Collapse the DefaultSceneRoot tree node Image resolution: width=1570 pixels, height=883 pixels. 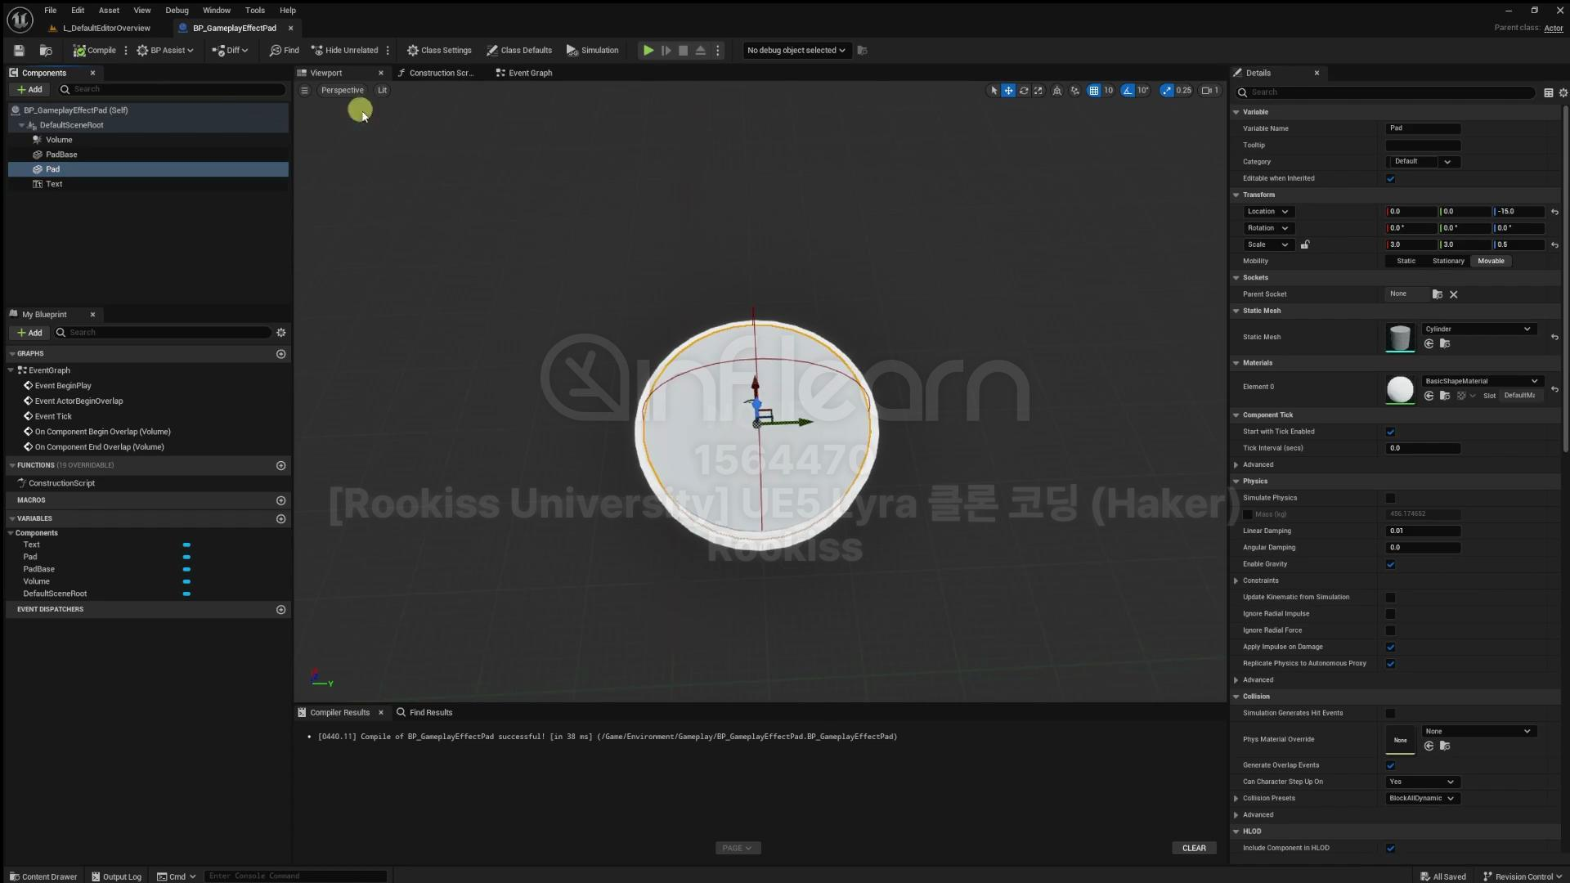(21, 125)
